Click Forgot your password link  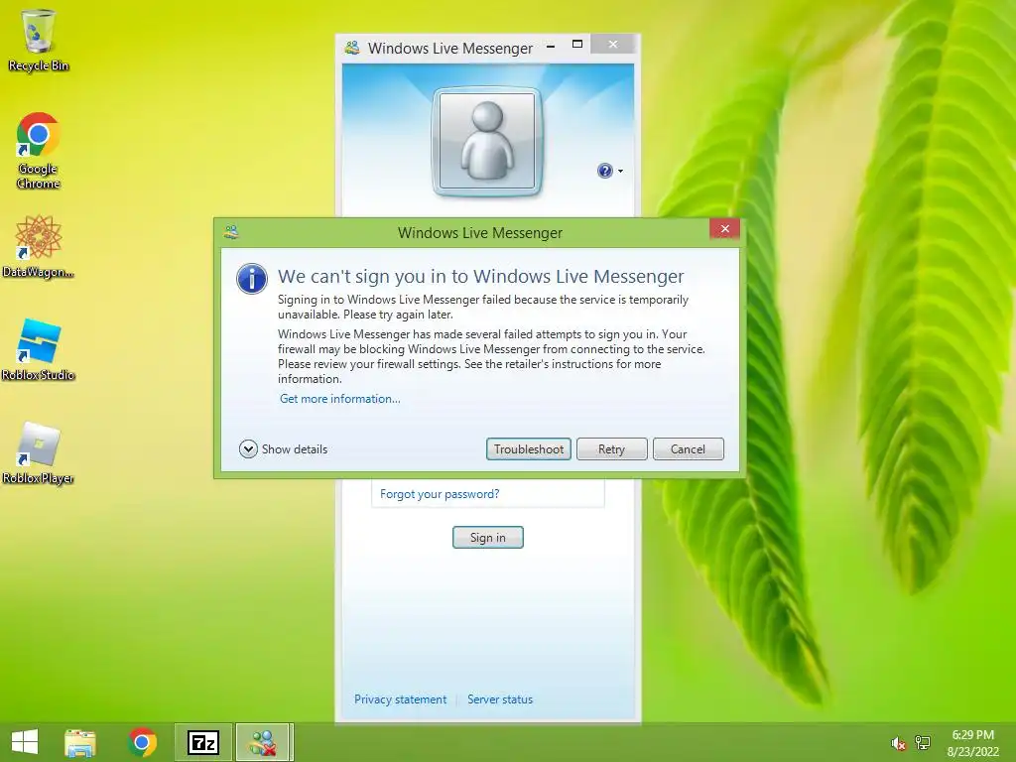[x=440, y=494]
